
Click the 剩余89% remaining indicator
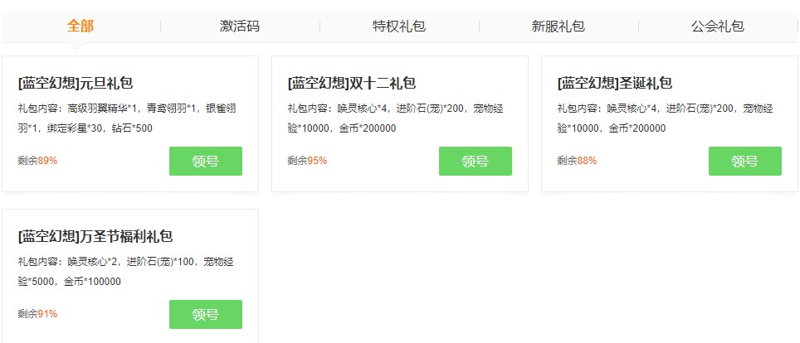[x=37, y=161]
